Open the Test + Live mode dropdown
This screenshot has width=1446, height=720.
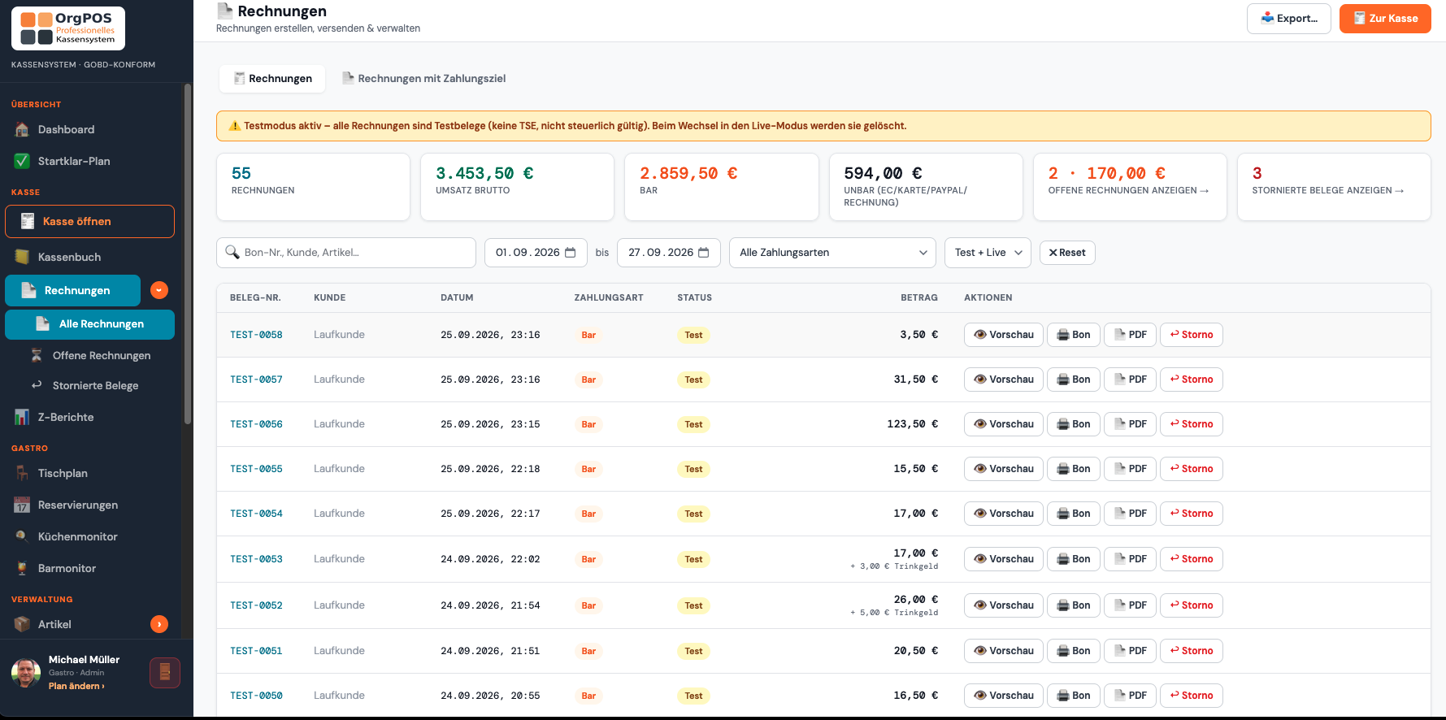(x=988, y=253)
